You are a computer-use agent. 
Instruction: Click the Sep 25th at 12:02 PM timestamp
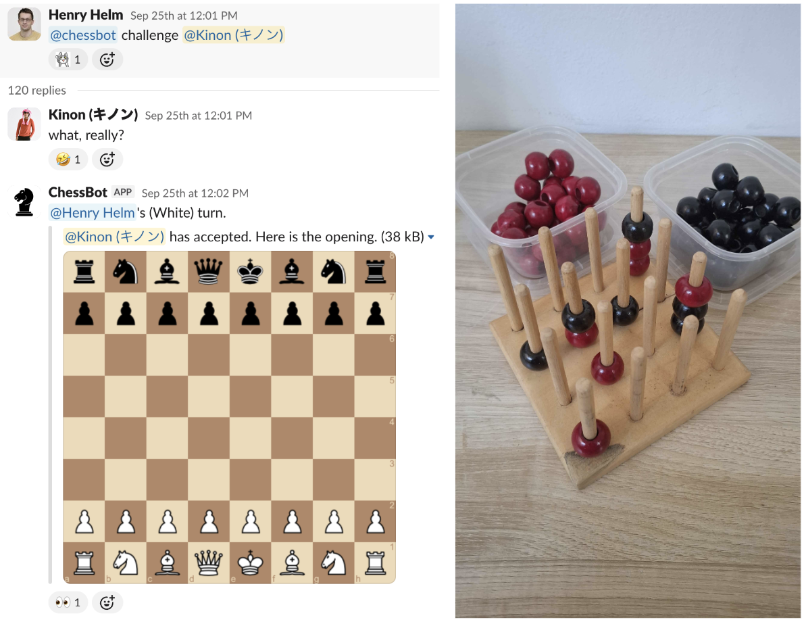pos(195,193)
